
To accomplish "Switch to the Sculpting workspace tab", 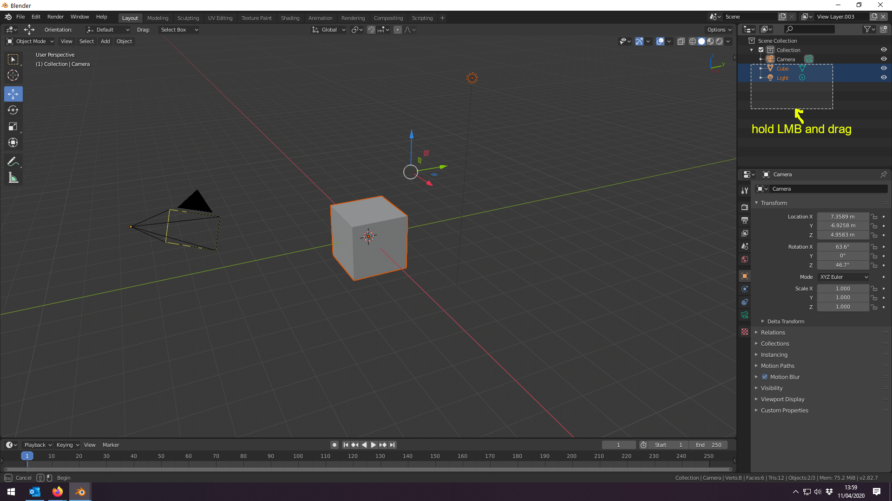I will pos(188,18).
